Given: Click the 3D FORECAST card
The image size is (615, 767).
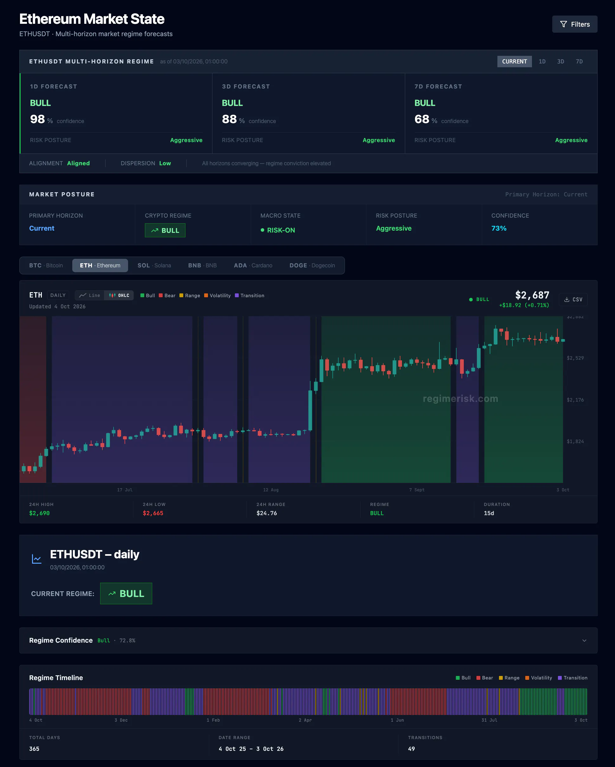Looking at the screenshot, I should coord(308,114).
